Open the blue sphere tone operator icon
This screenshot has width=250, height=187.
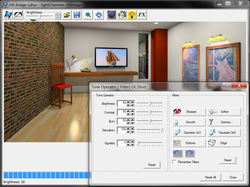[111, 15]
